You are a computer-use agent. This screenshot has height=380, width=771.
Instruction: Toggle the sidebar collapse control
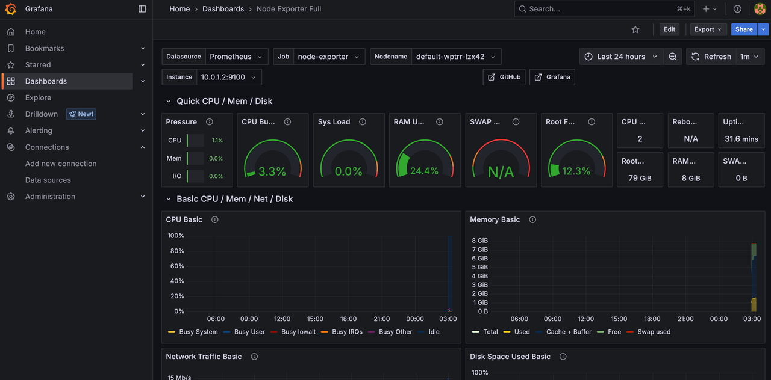pyautogui.click(x=142, y=8)
